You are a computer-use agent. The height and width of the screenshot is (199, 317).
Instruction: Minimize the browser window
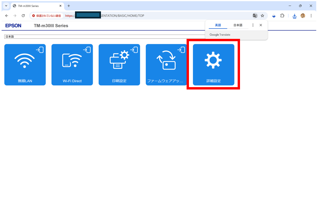click(x=290, y=6)
